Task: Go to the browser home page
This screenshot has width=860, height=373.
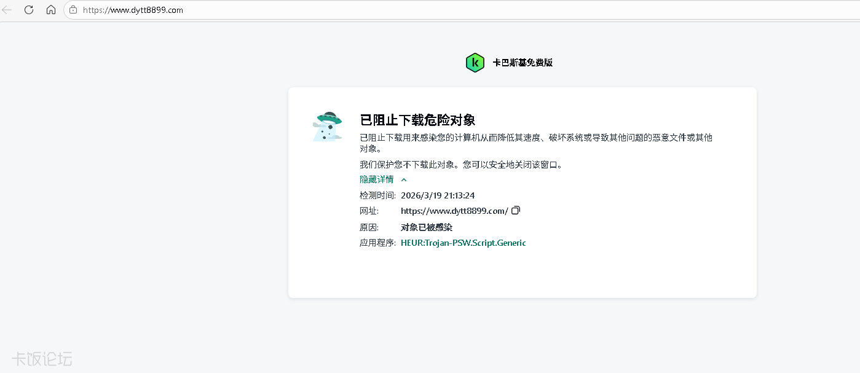Action: [x=51, y=10]
